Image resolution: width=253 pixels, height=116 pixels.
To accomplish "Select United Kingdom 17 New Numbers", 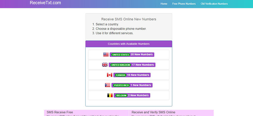I will pos(132,65).
